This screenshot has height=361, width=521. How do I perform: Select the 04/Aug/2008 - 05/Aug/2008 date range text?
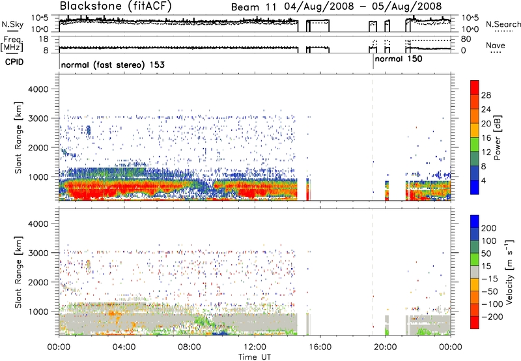[x=363, y=7]
